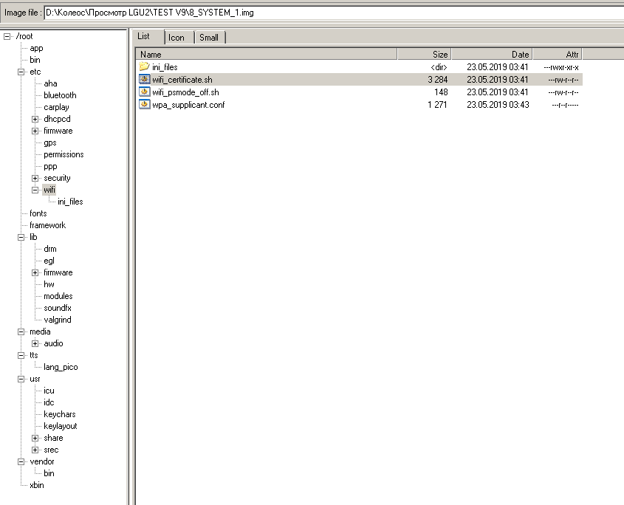Select the framework folder in tree
Viewport: 624px width, 505px height.
[47, 225]
